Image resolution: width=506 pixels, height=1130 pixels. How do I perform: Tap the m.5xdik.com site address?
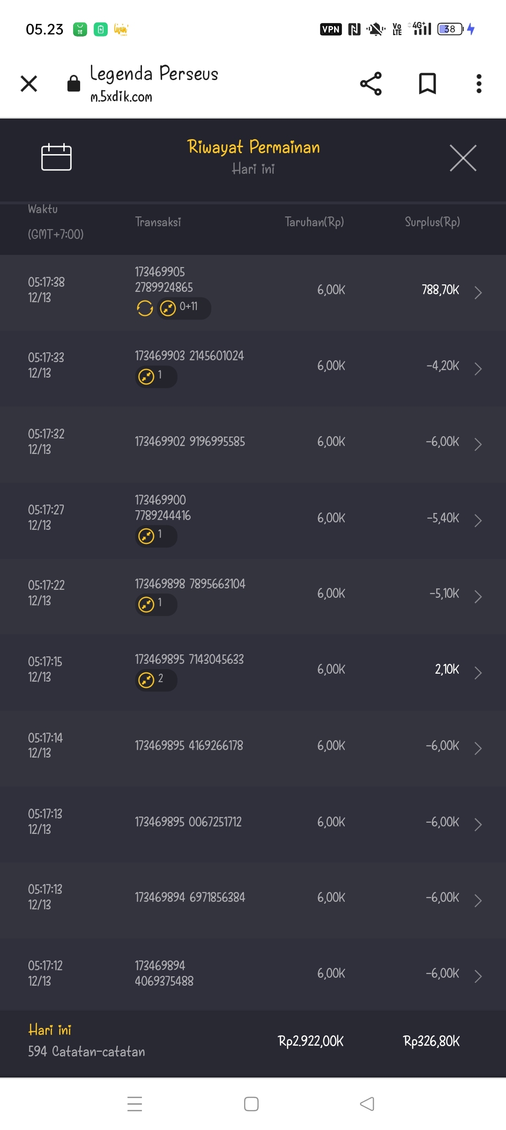121,97
